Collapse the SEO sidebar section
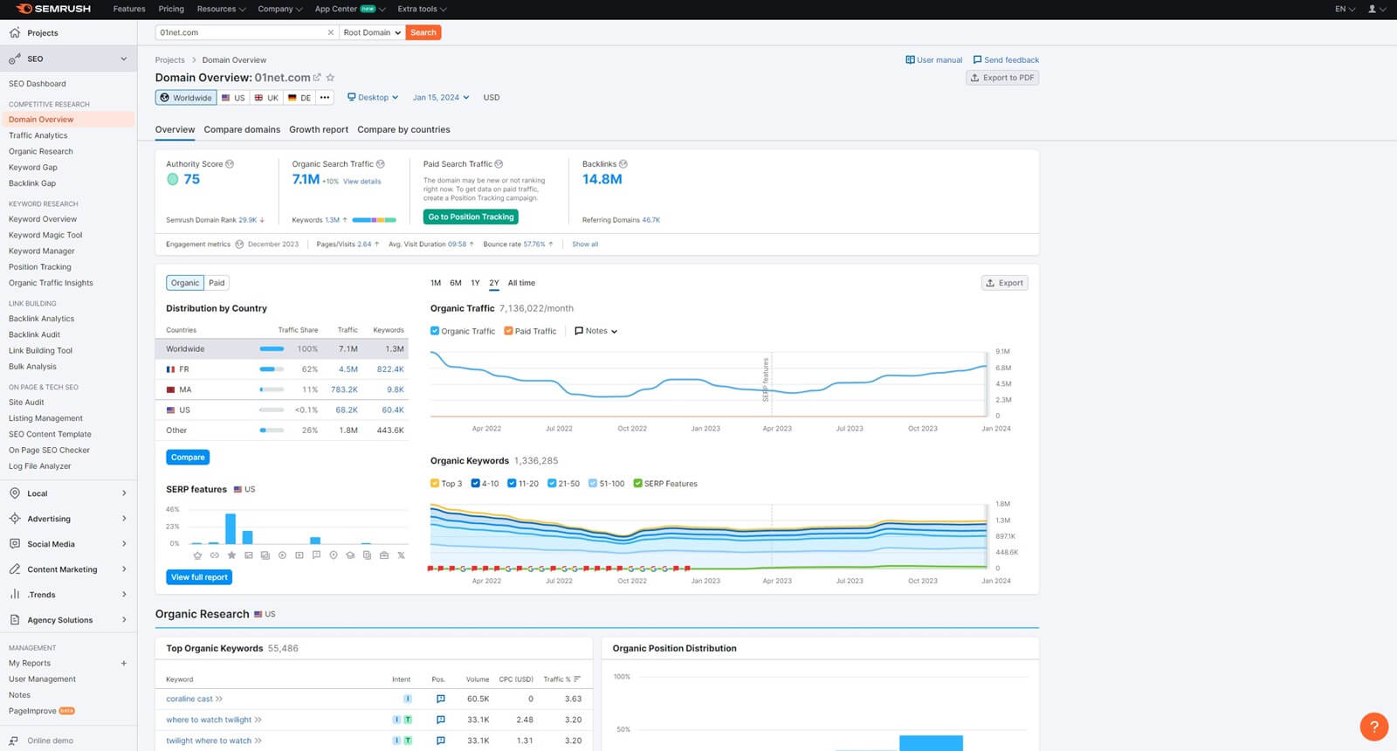This screenshot has height=751, width=1397. point(123,59)
